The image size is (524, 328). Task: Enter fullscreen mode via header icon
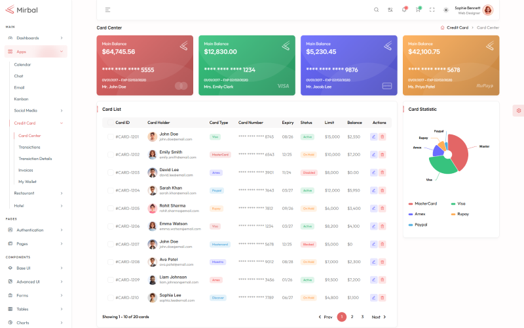pos(432,10)
